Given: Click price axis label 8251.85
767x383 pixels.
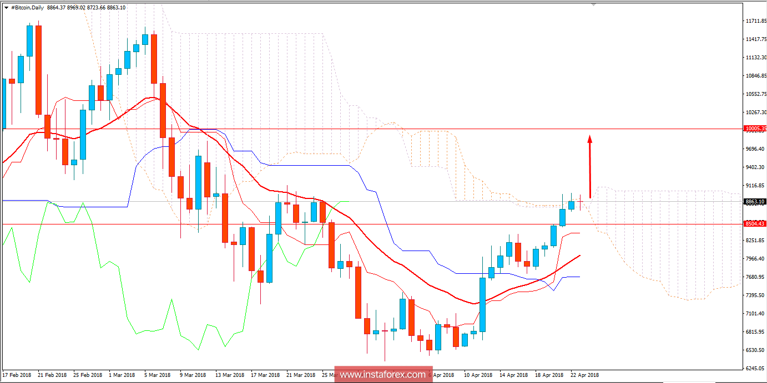Looking at the screenshot, I should pyautogui.click(x=756, y=241).
